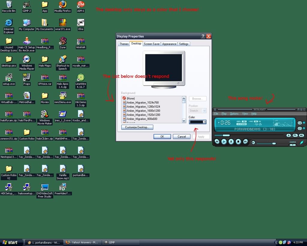Image resolution: width=307 pixels, height=246 pixels.
Task: Select Vanilla Snow.mp3 desktop file
Action: click(x=63, y=172)
